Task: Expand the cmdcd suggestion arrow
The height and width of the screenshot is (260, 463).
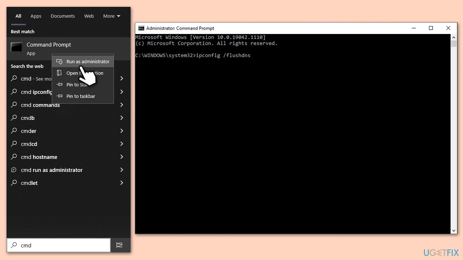Action: (122, 144)
